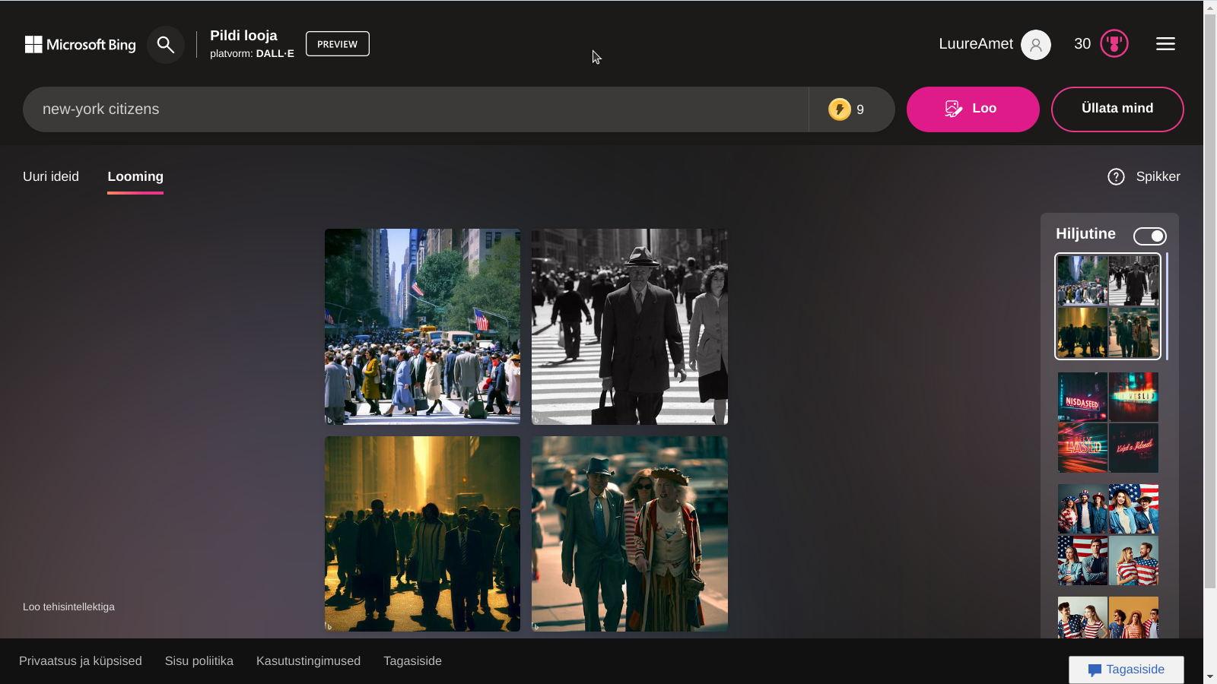
Task: Open Kasutustingimused link
Action: [308, 661]
